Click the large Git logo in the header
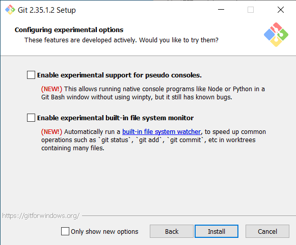 276,35
